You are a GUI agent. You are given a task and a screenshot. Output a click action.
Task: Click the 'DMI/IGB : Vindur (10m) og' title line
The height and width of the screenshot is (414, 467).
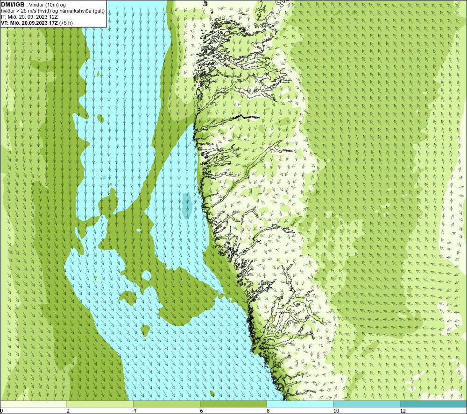click(x=33, y=5)
